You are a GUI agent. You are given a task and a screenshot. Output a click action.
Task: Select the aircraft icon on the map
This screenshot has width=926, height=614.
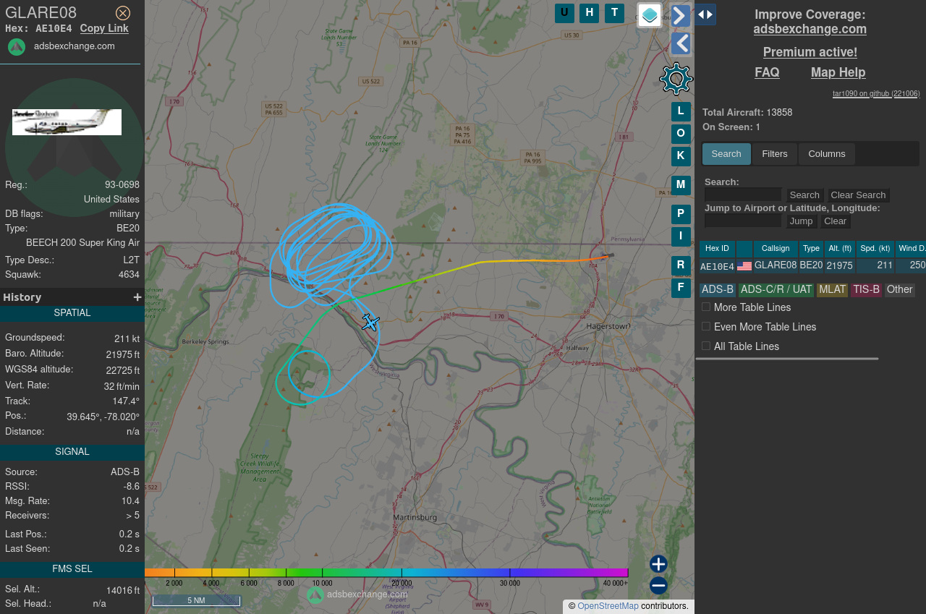tap(370, 323)
